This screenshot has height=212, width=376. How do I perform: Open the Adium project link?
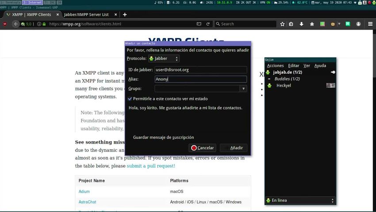(84, 191)
